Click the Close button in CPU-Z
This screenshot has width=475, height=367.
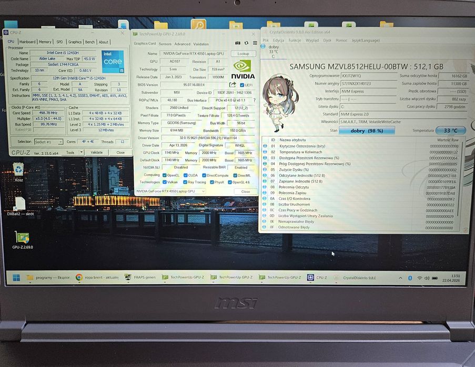(120, 152)
